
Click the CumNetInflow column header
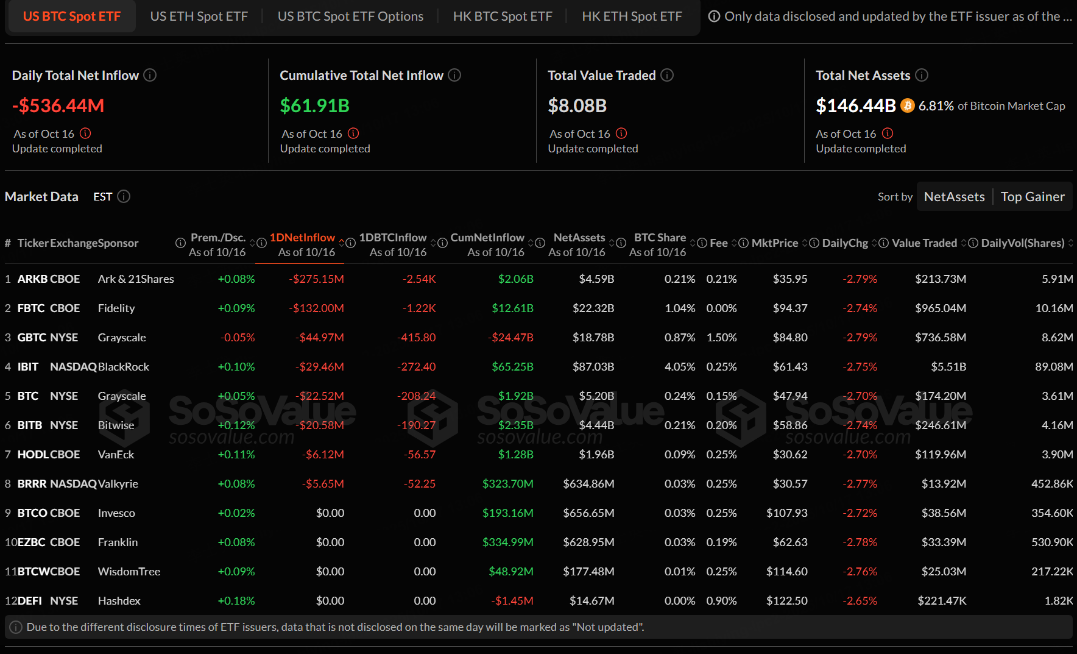[487, 238]
